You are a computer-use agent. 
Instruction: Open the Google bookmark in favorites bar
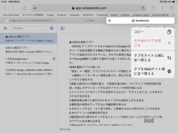tap(50, 15)
